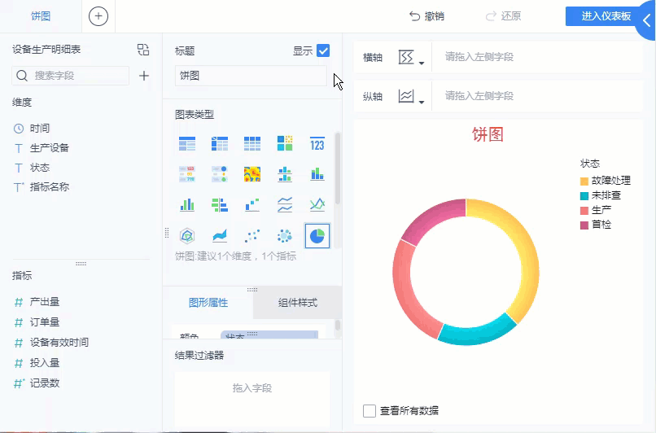Select the 状态 dimension field
This screenshot has width=656, height=433.
[x=40, y=168]
